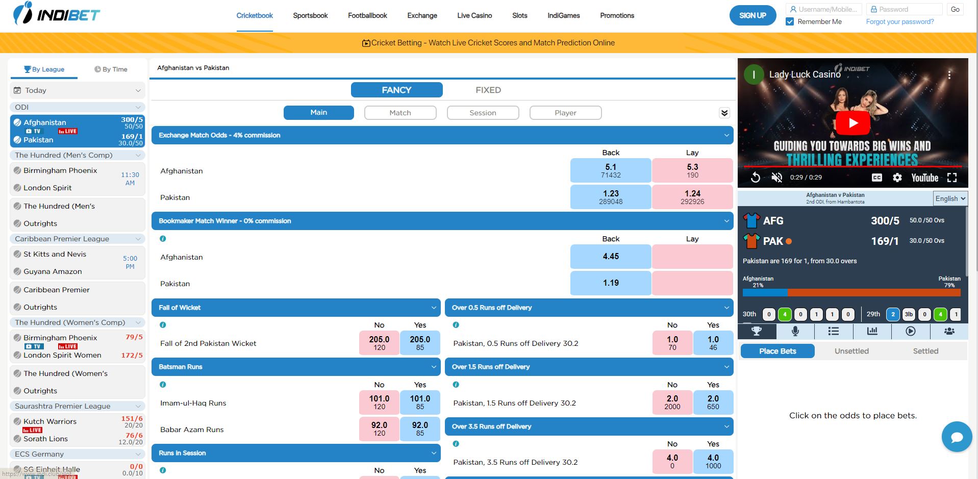Image resolution: width=978 pixels, height=479 pixels.
Task: Open Forgot your password link
Action: pos(899,21)
